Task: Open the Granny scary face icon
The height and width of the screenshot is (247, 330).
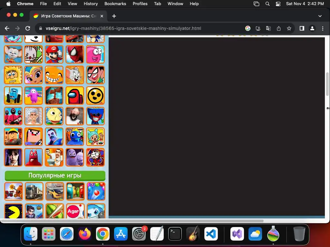Action: click(x=75, y=116)
